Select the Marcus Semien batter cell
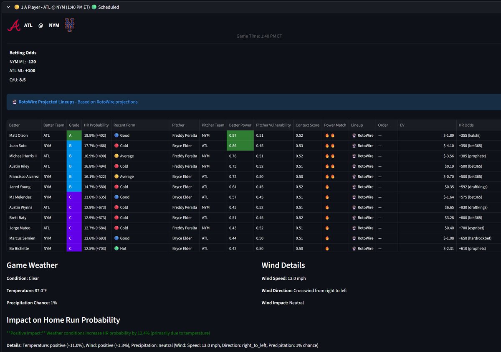The image size is (501, 352). [x=24, y=238]
